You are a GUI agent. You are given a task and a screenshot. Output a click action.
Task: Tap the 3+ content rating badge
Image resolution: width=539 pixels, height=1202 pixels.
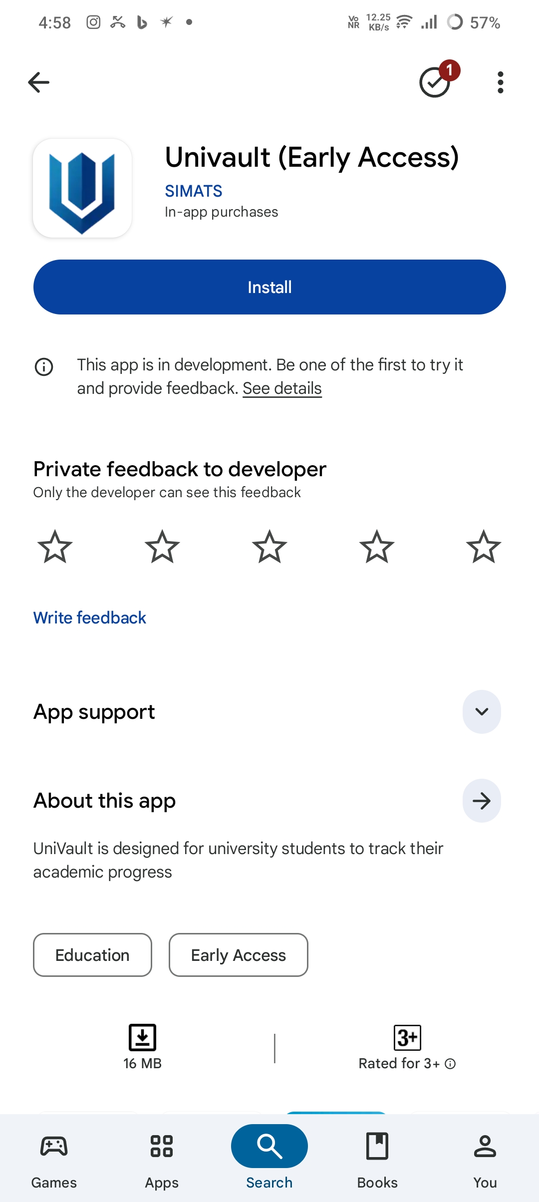[407, 1038]
